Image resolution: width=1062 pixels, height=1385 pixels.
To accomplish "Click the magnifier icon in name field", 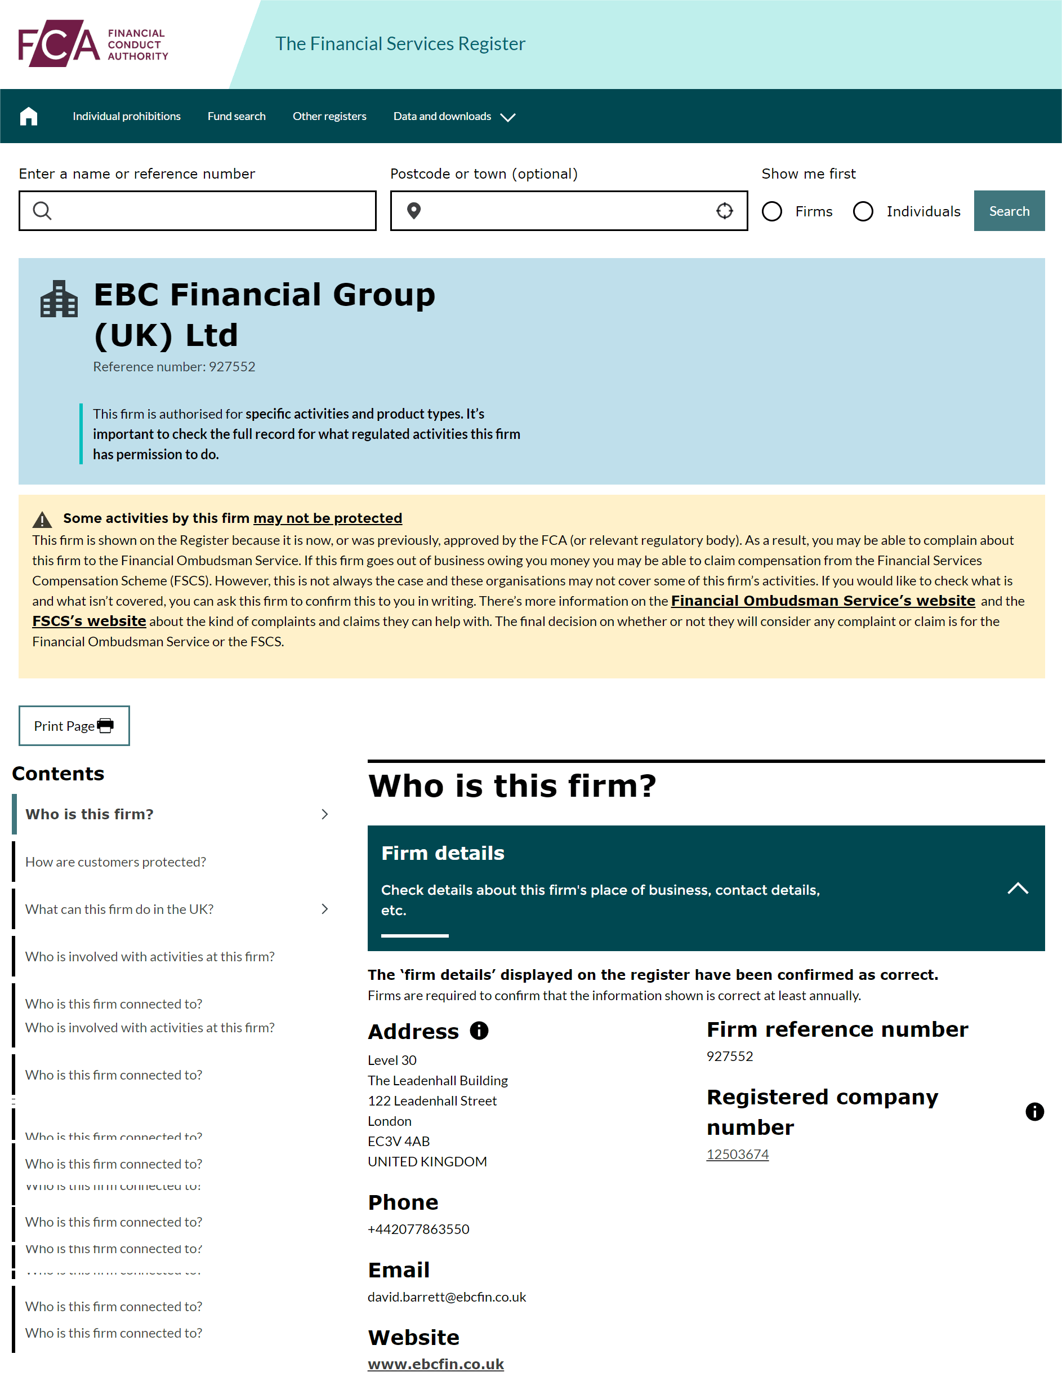I will [x=42, y=211].
